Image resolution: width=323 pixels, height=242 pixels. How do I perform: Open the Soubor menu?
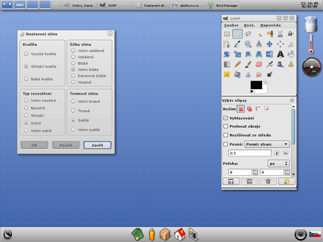(x=231, y=25)
